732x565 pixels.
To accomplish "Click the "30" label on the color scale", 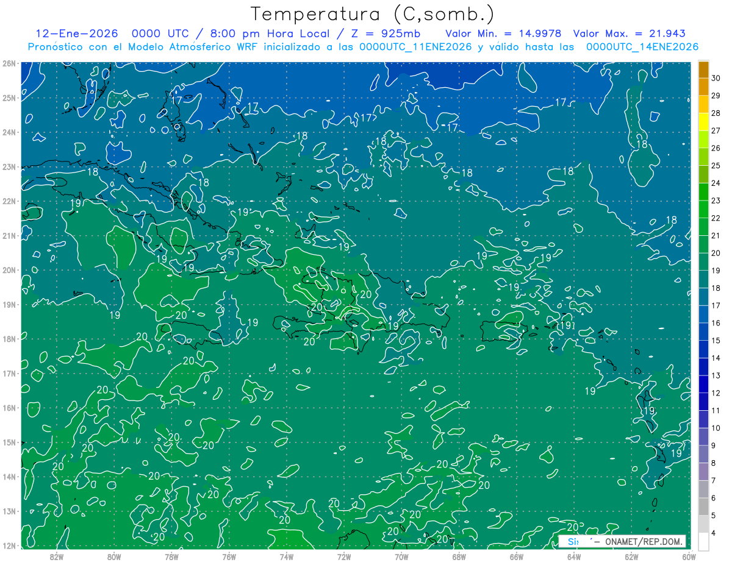I will [716, 79].
